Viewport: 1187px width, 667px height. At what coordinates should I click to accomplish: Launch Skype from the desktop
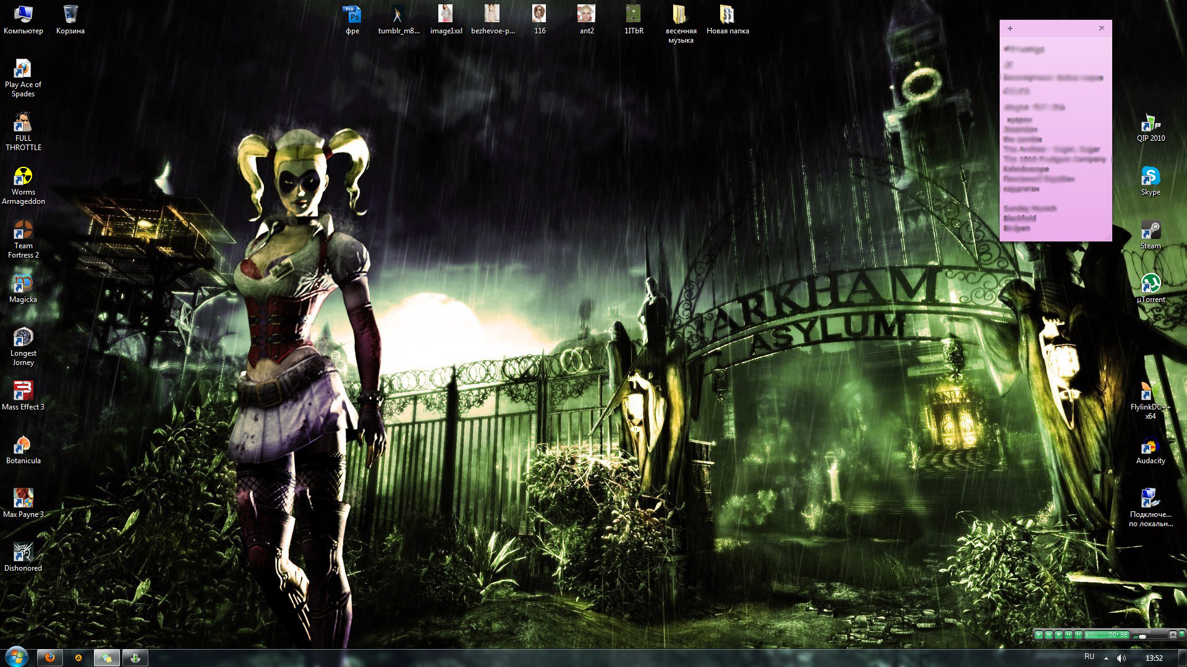click(1150, 177)
